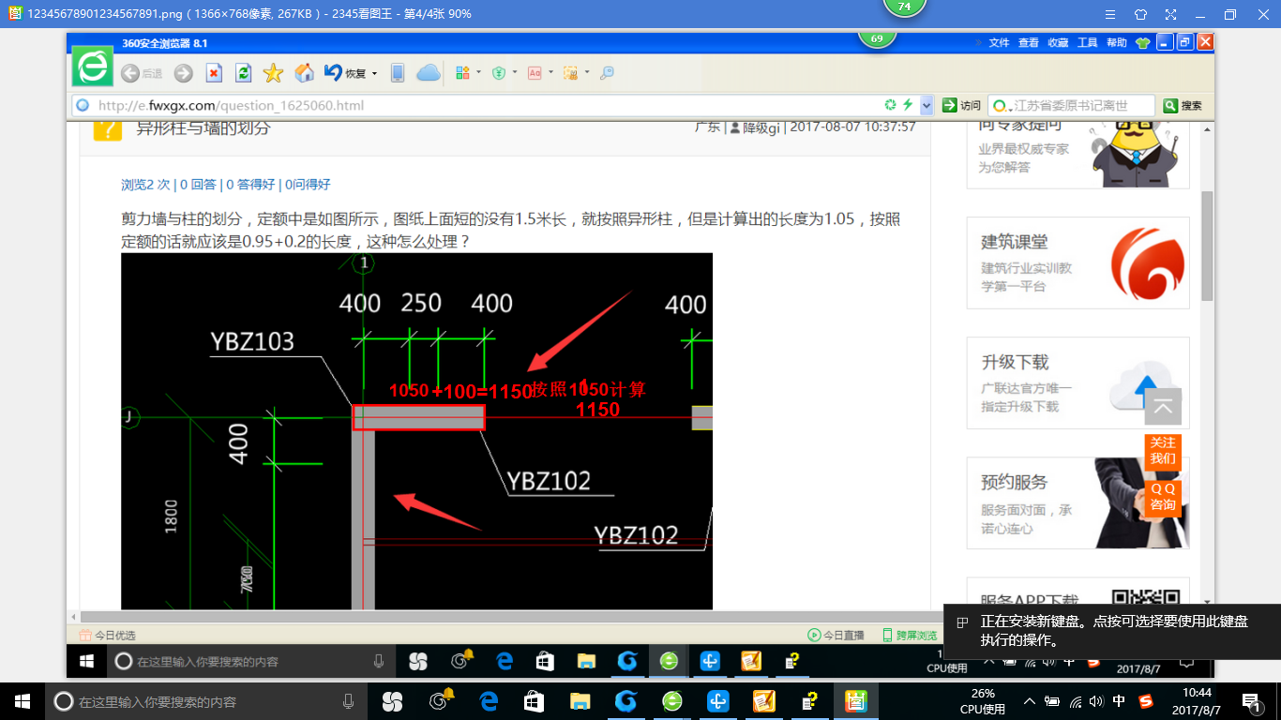Screen dimensions: 1281x720
Task: Stop page loading with red X icon
Action: (214, 73)
